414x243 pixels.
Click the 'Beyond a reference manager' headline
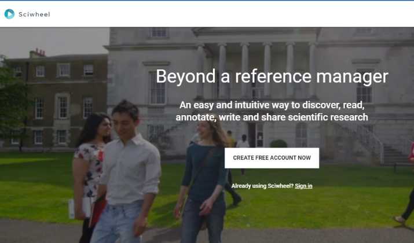tap(272, 76)
